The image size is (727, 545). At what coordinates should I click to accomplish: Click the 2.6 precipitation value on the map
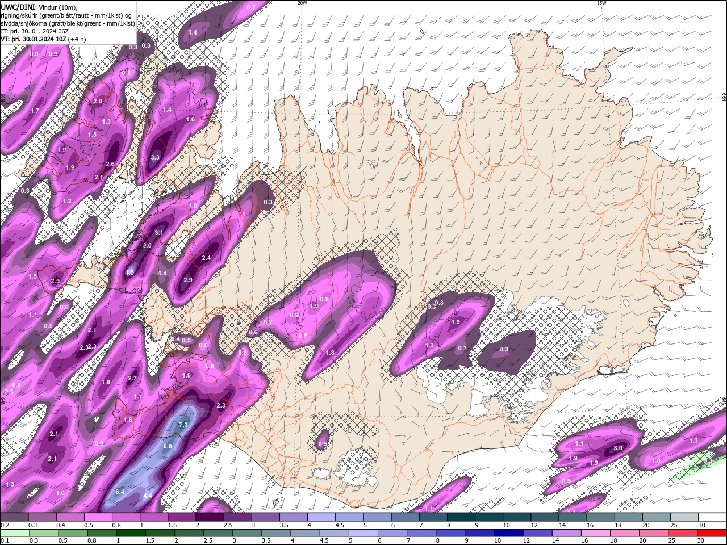[x=110, y=164]
